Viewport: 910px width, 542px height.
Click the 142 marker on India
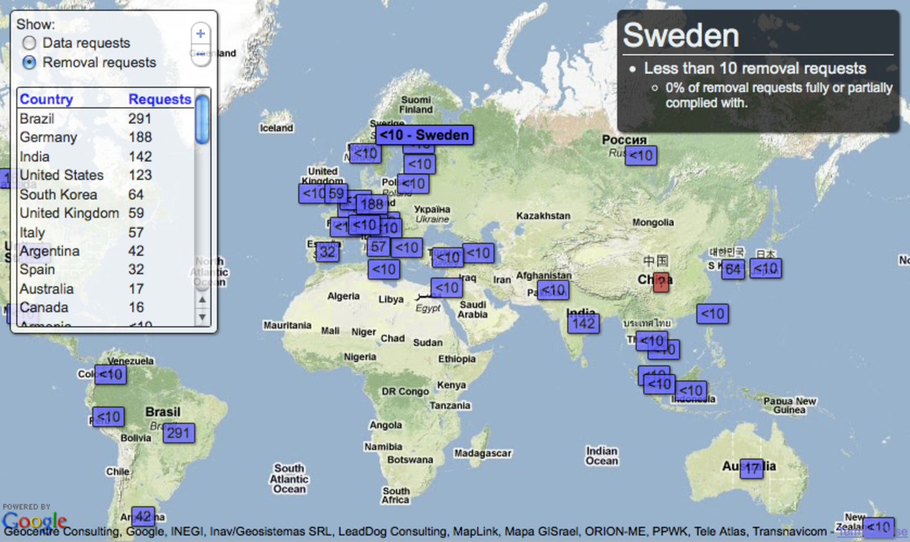[583, 323]
